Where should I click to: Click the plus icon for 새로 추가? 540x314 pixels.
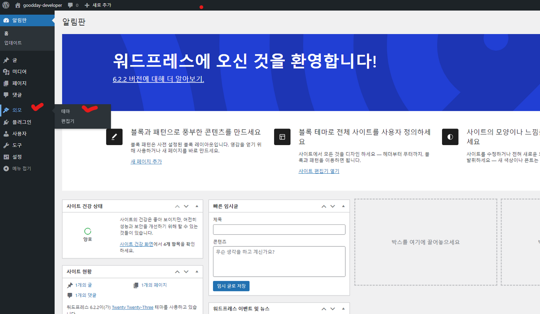87,5
